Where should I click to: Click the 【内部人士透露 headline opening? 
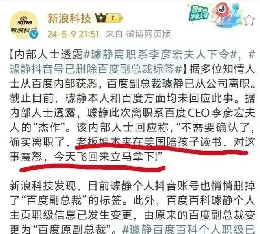tap(46, 55)
